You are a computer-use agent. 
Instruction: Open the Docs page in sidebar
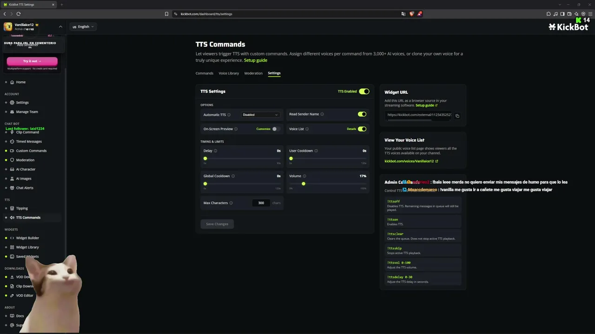pyautogui.click(x=20, y=316)
